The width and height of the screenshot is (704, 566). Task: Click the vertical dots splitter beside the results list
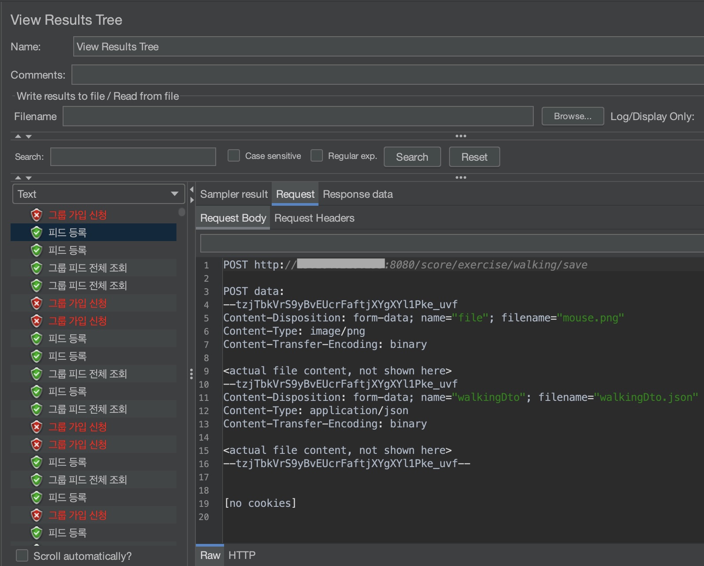(191, 374)
